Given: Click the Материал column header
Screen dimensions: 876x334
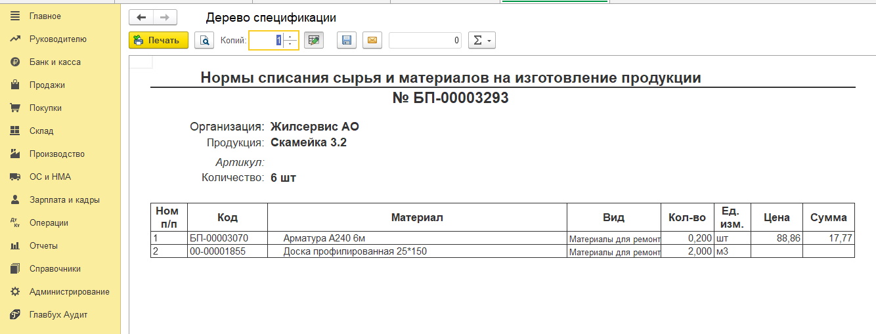Looking at the screenshot, I should click(417, 217).
